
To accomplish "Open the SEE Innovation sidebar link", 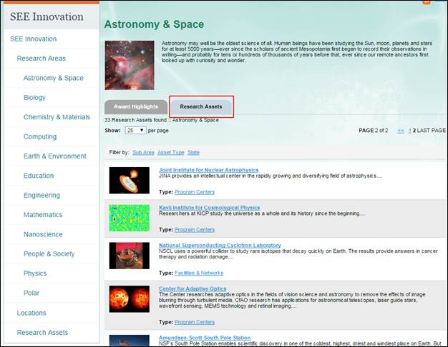I will [x=33, y=39].
